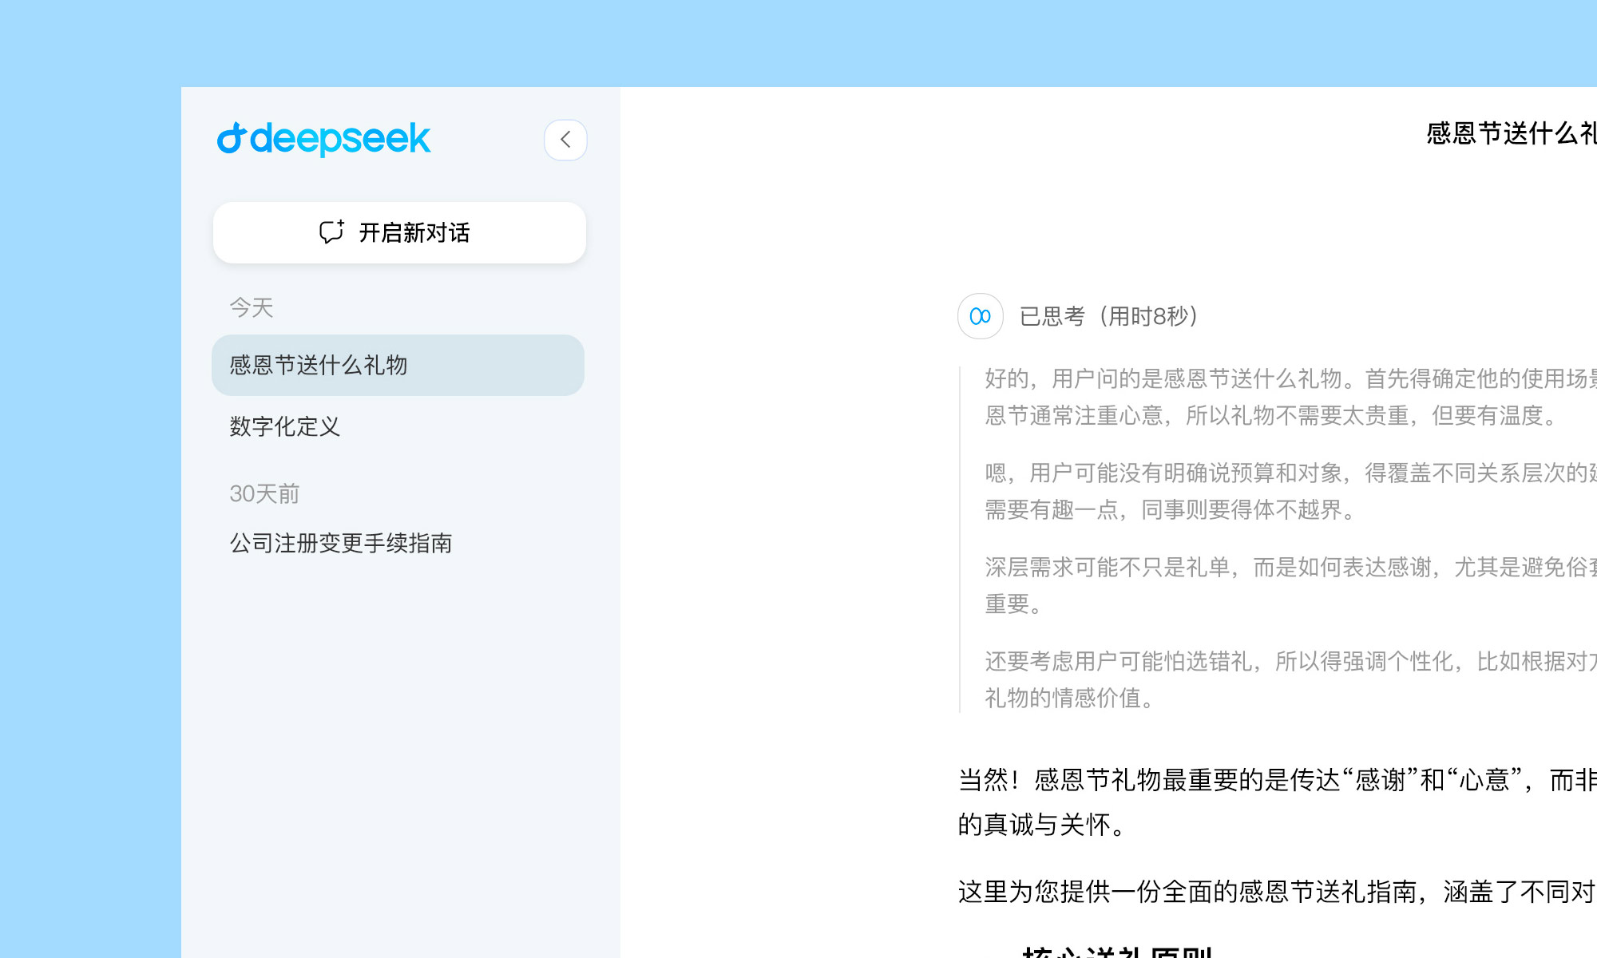
Task: Click the 今天 history group label
Action: tap(252, 307)
